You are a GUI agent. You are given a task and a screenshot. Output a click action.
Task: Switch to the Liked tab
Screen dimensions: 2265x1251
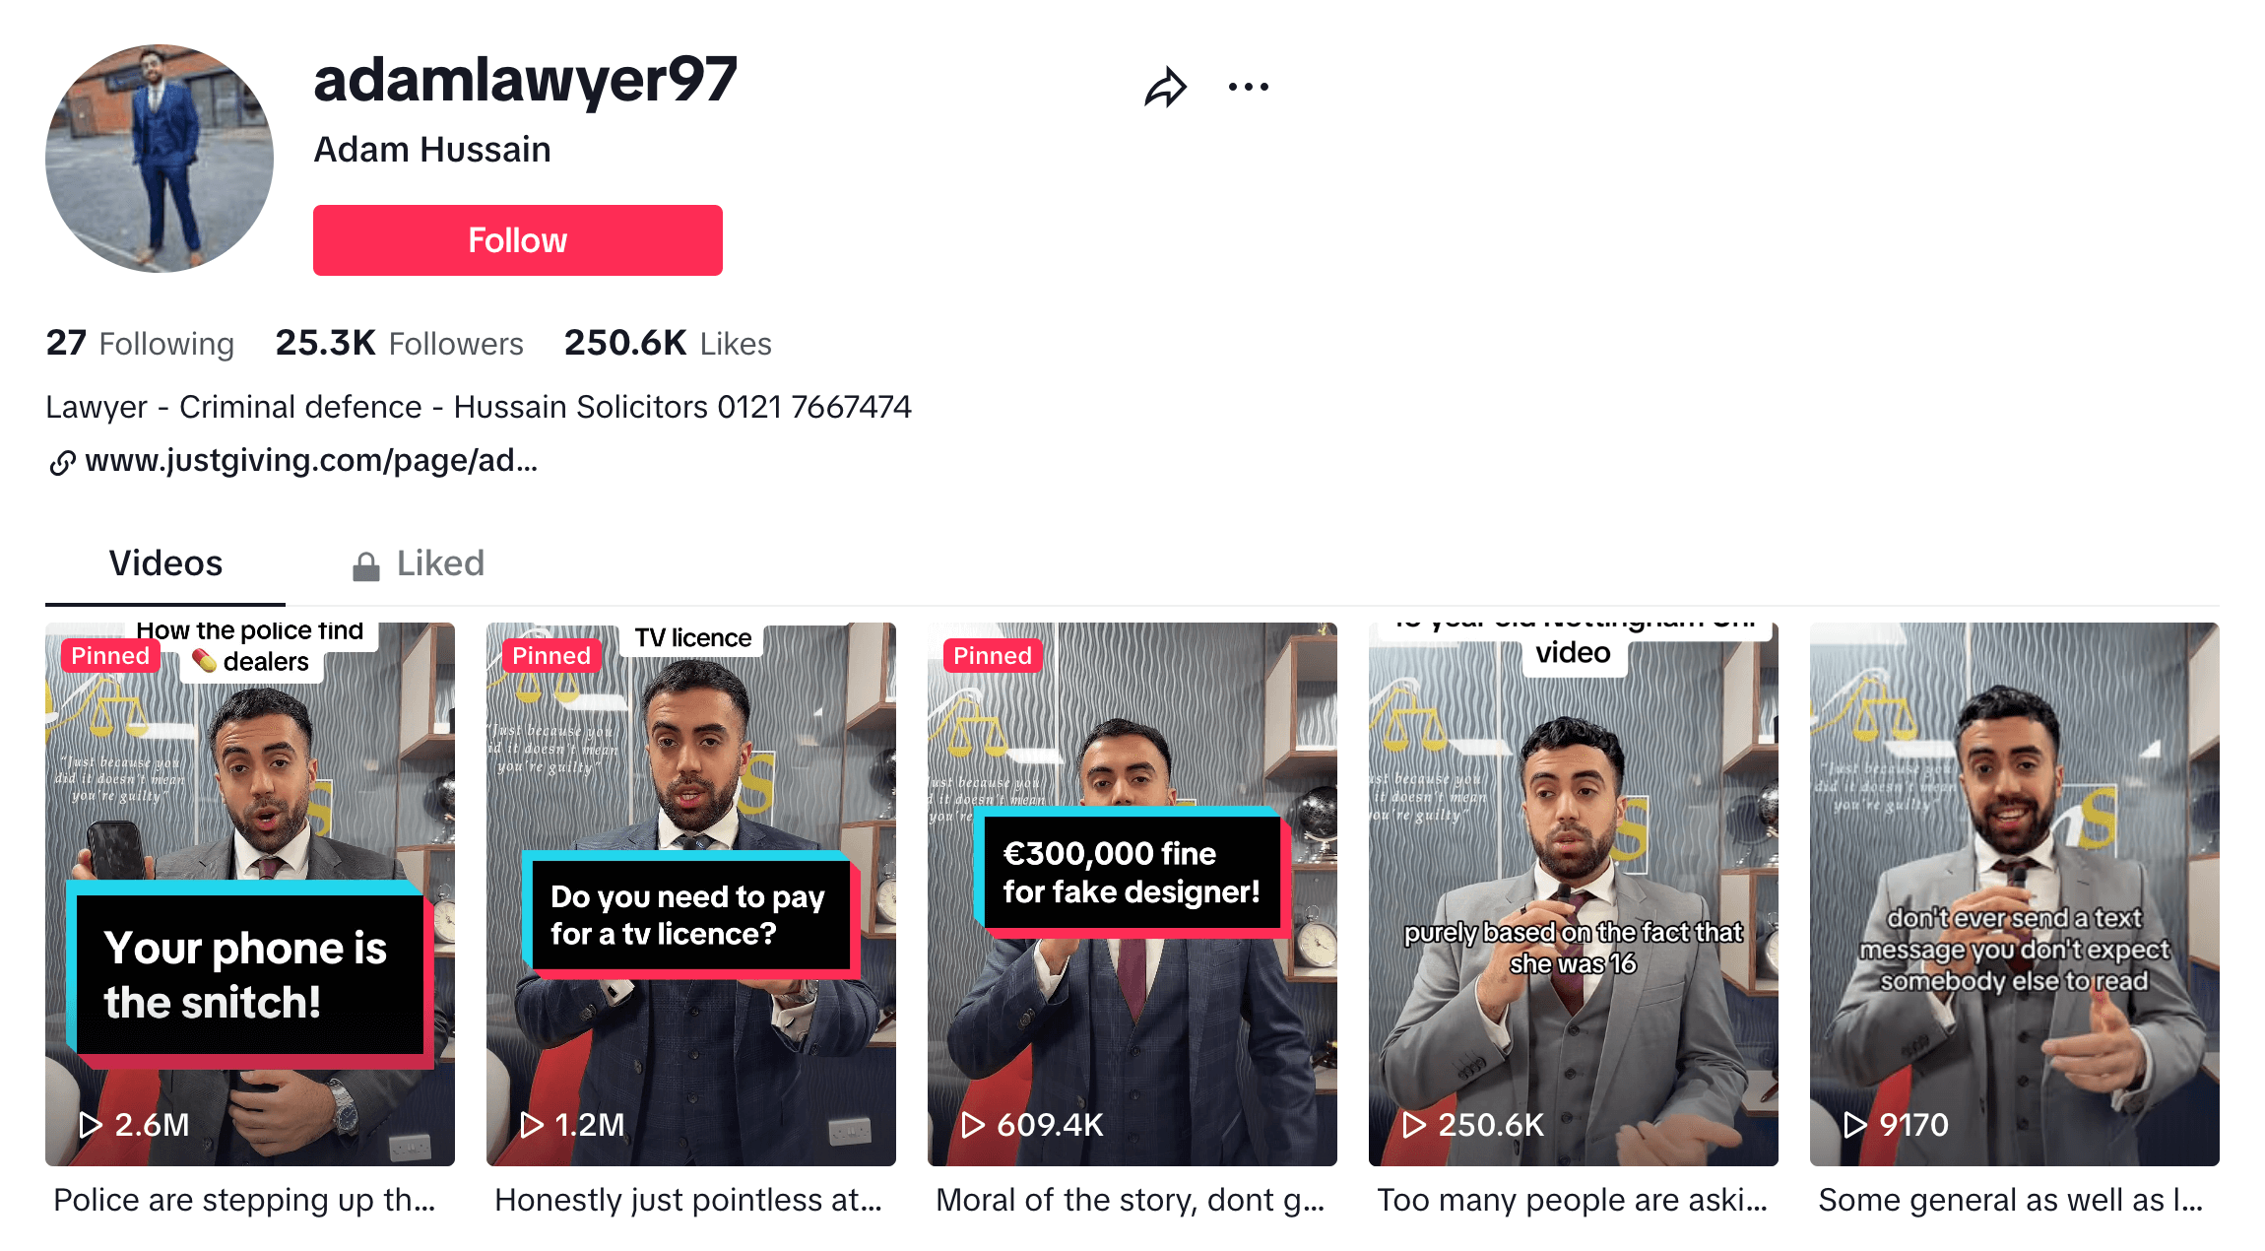coord(419,563)
